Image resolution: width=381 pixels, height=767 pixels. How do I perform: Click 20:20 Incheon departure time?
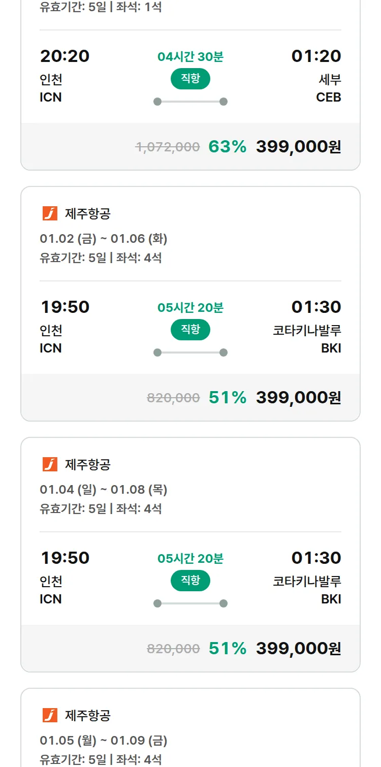65,56
